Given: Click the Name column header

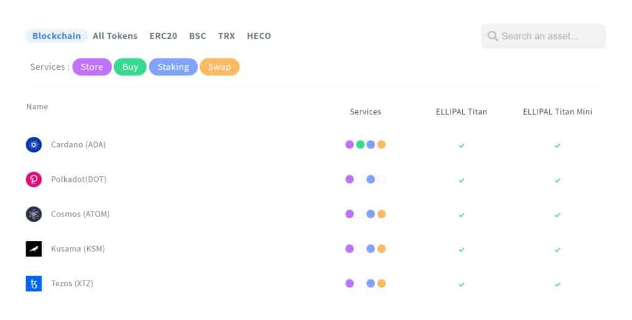Looking at the screenshot, I should click(x=37, y=107).
